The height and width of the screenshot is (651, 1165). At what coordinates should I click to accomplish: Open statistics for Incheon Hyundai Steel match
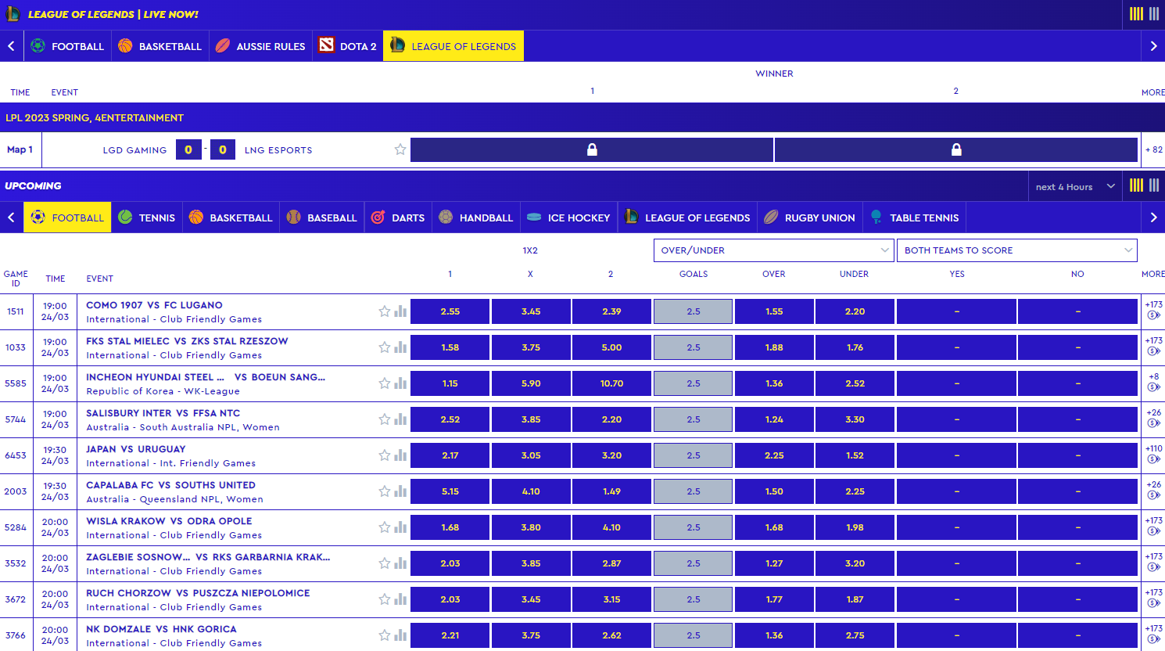(400, 383)
